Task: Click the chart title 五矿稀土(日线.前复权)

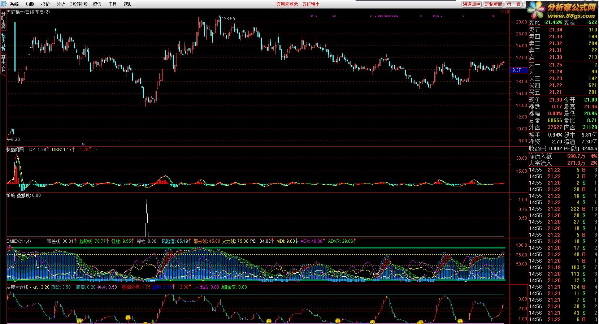Action: point(29,12)
